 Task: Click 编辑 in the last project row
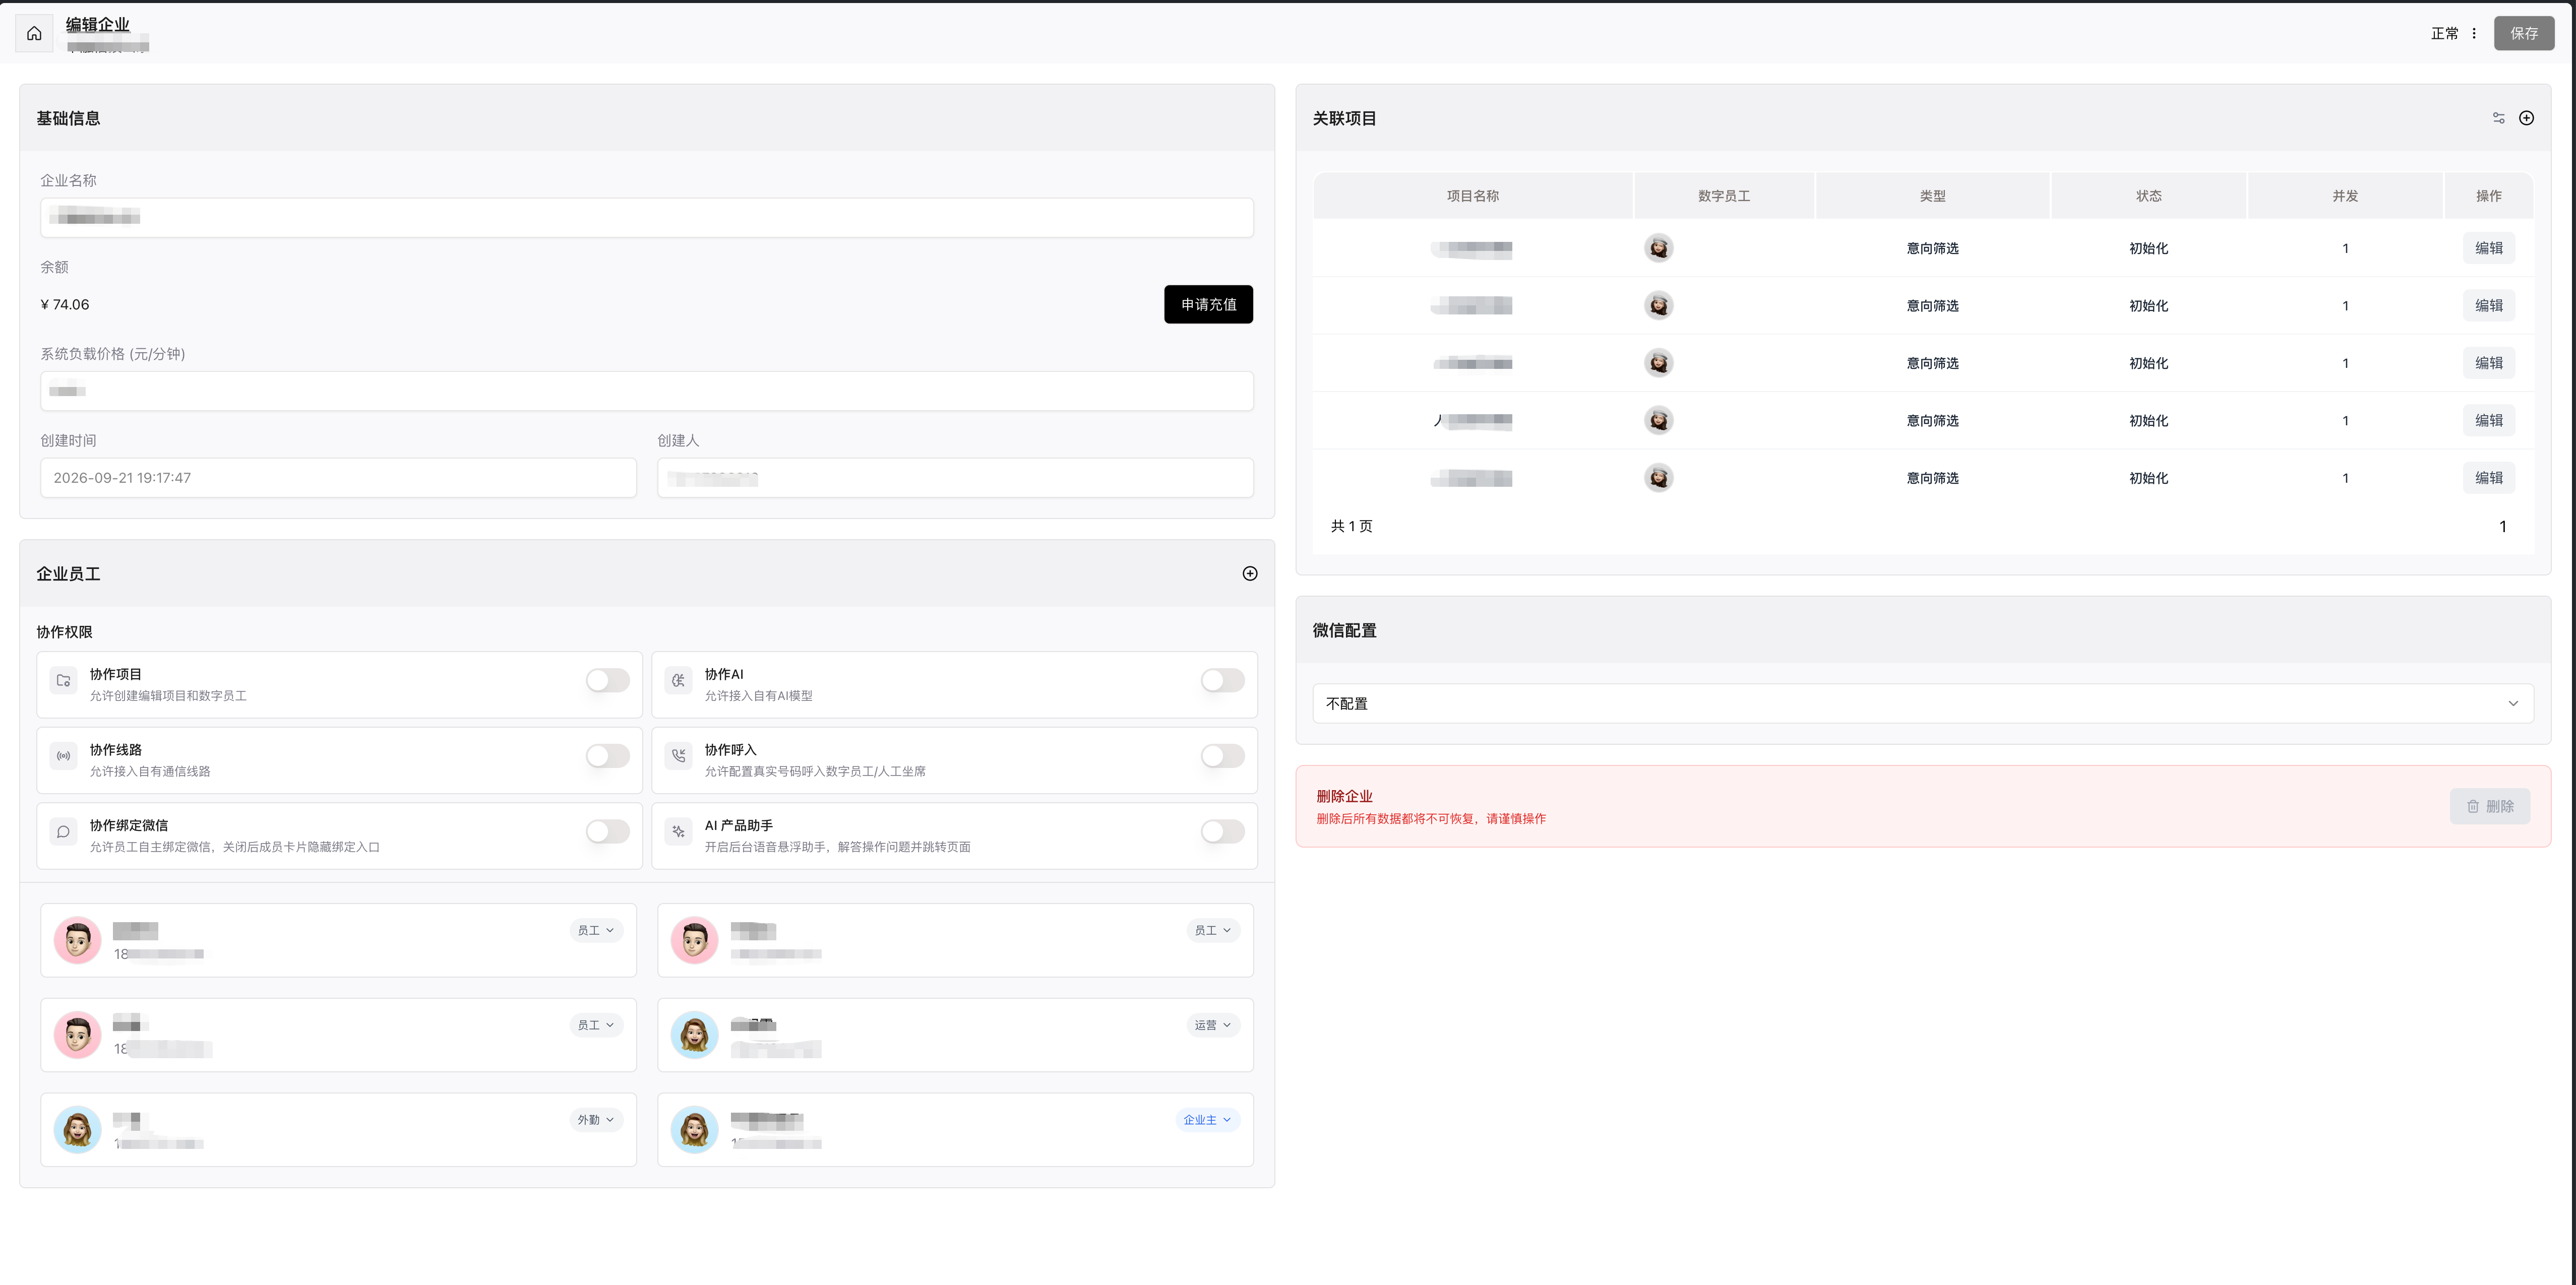pyautogui.click(x=2488, y=478)
